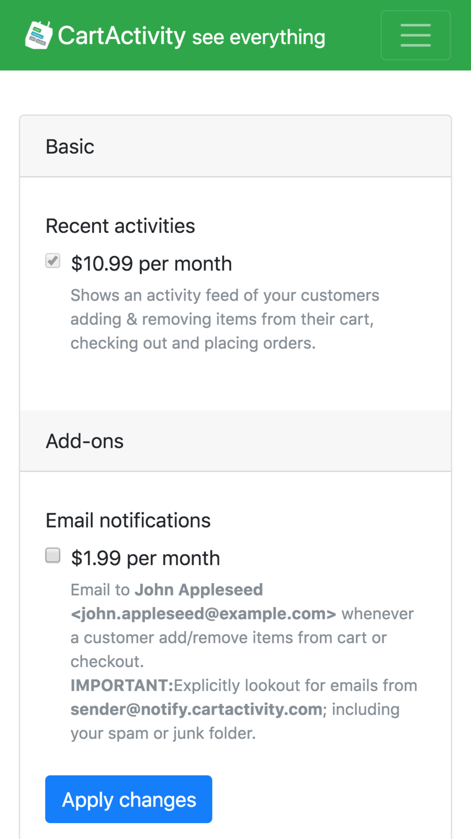
Task: Click the Recent activities heading
Action: pos(120,226)
